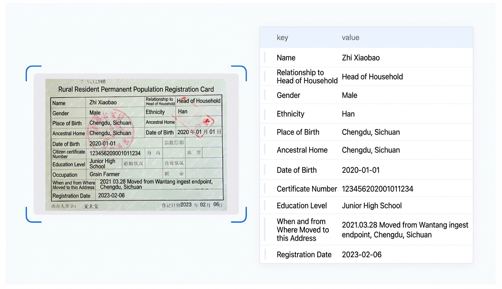Click the 'key' column header
The image size is (502, 289).
(x=282, y=38)
